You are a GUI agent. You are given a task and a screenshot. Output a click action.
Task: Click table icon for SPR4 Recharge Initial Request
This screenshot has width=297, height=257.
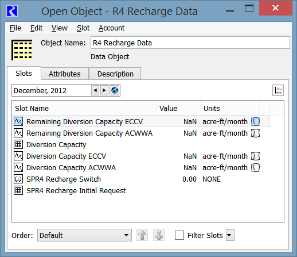click(18, 190)
